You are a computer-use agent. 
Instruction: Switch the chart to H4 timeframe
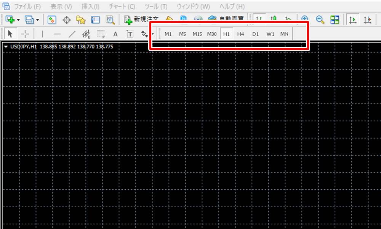pyautogui.click(x=240, y=34)
